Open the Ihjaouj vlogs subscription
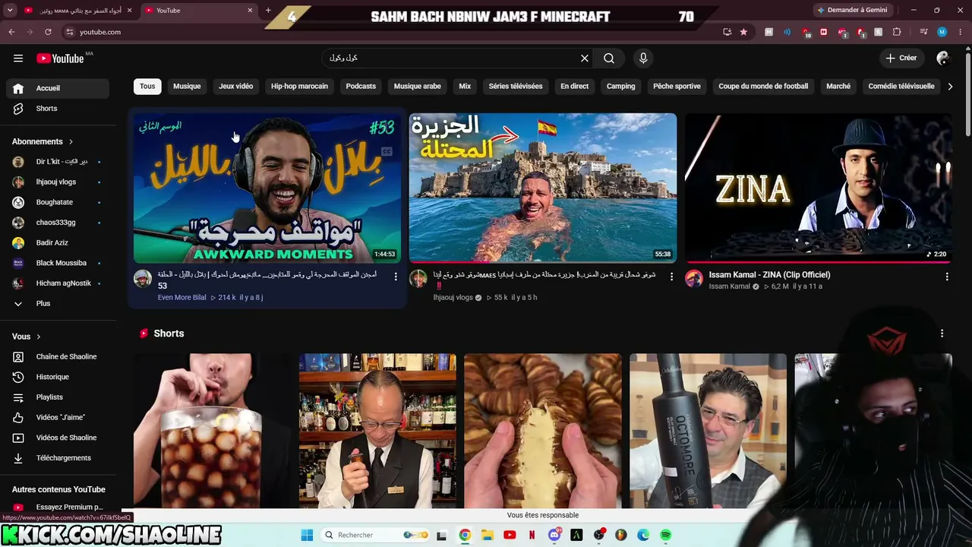 click(58, 182)
